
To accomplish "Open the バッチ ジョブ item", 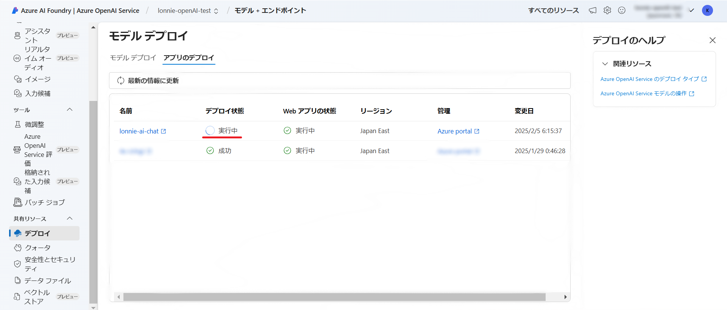I will click(x=45, y=202).
